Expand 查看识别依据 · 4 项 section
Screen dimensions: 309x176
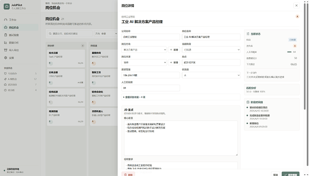pyautogui.click(x=181, y=97)
